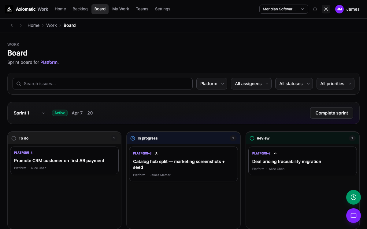Viewport: 367px width, 229px height.
Task: Open the Promote CRM customer issue card
Action: [64, 161]
